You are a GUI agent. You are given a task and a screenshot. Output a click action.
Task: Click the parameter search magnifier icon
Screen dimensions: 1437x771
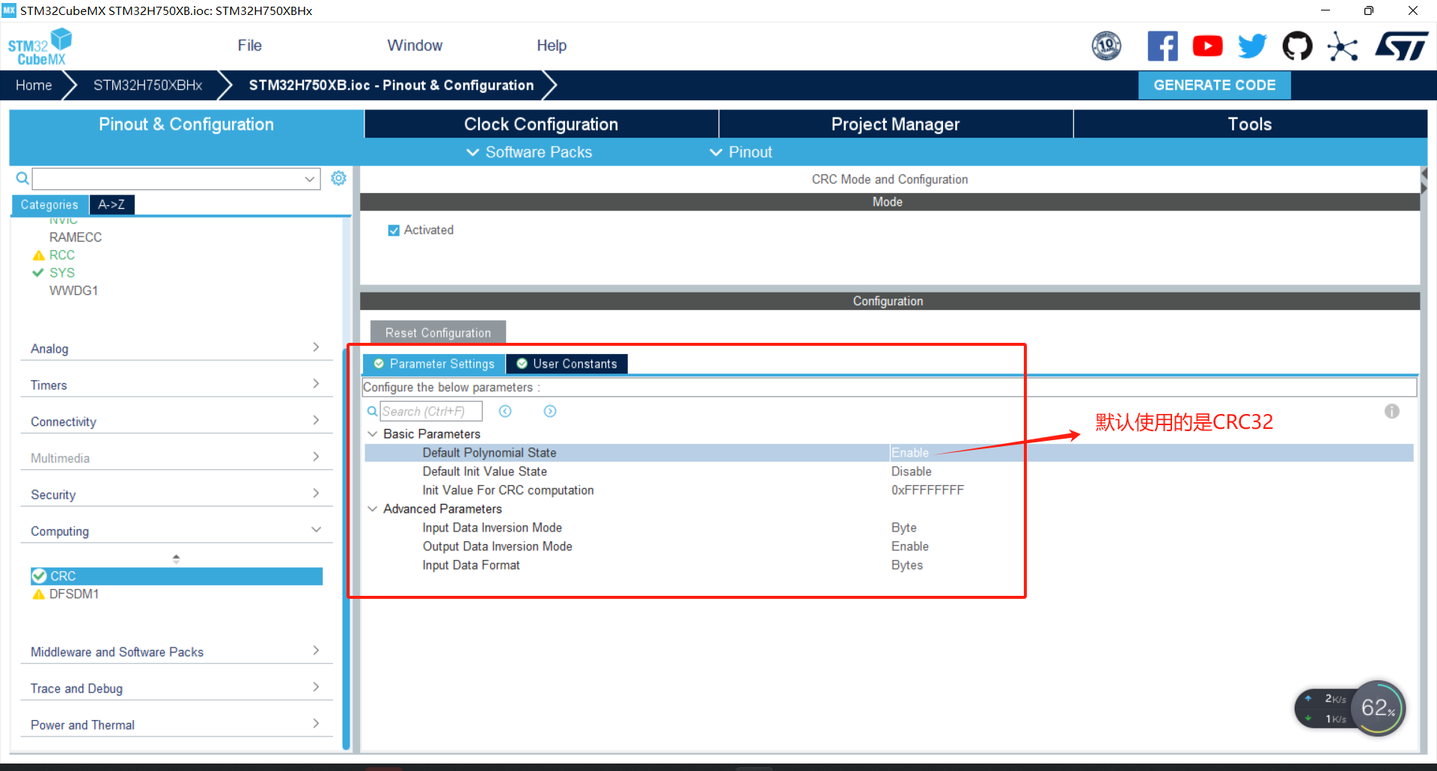tap(372, 411)
